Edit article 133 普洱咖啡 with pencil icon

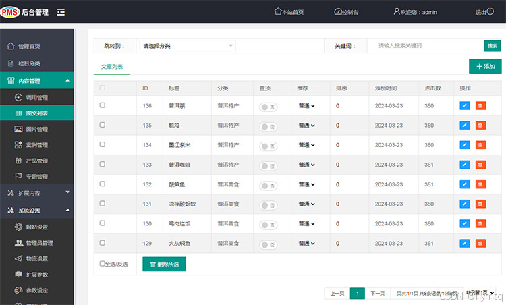[465, 165]
